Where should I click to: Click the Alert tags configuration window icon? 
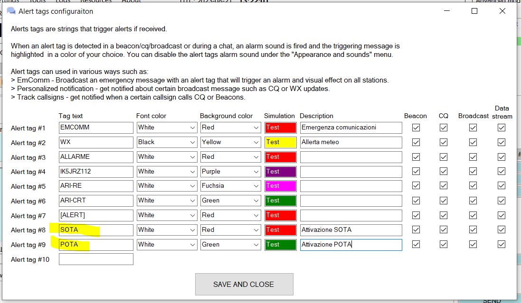(x=11, y=11)
